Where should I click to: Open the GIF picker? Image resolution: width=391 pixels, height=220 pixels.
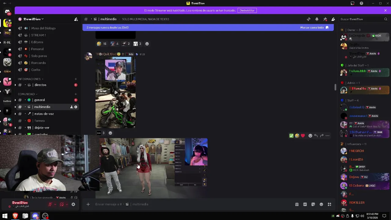pyautogui.click(x=305, y=204)
